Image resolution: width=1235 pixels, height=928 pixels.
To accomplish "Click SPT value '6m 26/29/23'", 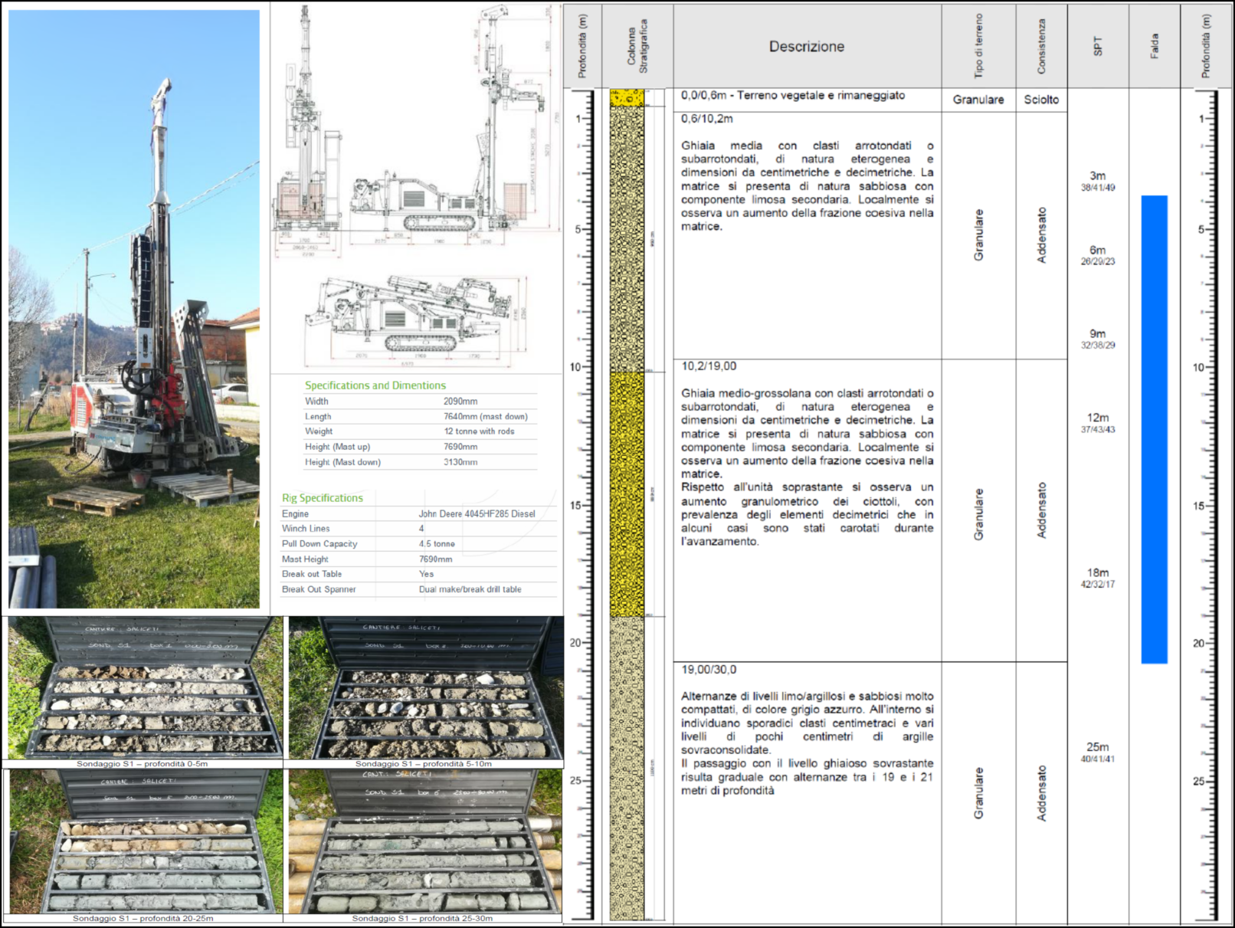I will [x=1098, y=255].
